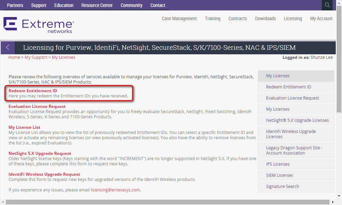Click the My Support breadcrumb link
The image size is (342, 205).
pyautogui.click(x=36, y=57)
